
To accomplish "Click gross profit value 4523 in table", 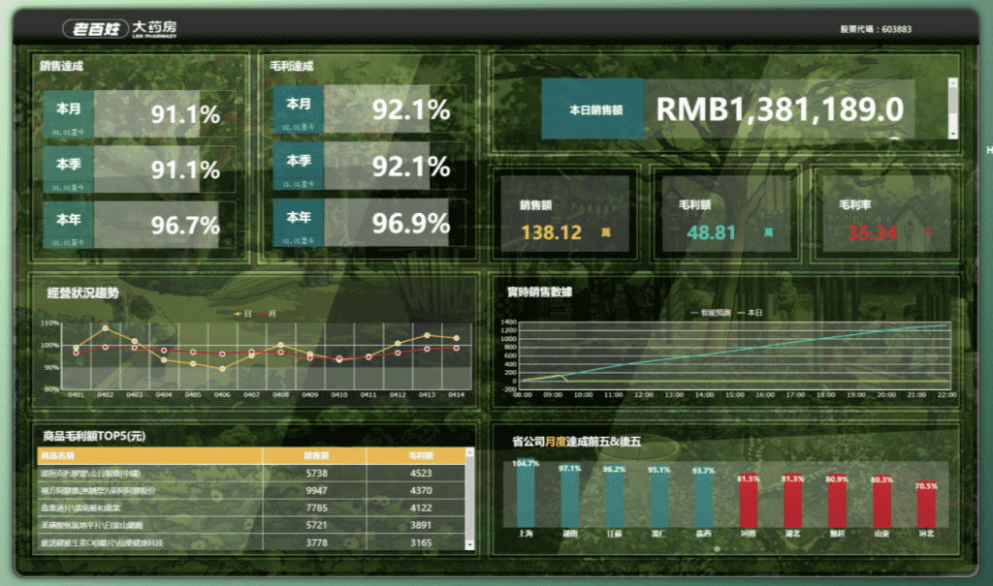I will (421, 474).
